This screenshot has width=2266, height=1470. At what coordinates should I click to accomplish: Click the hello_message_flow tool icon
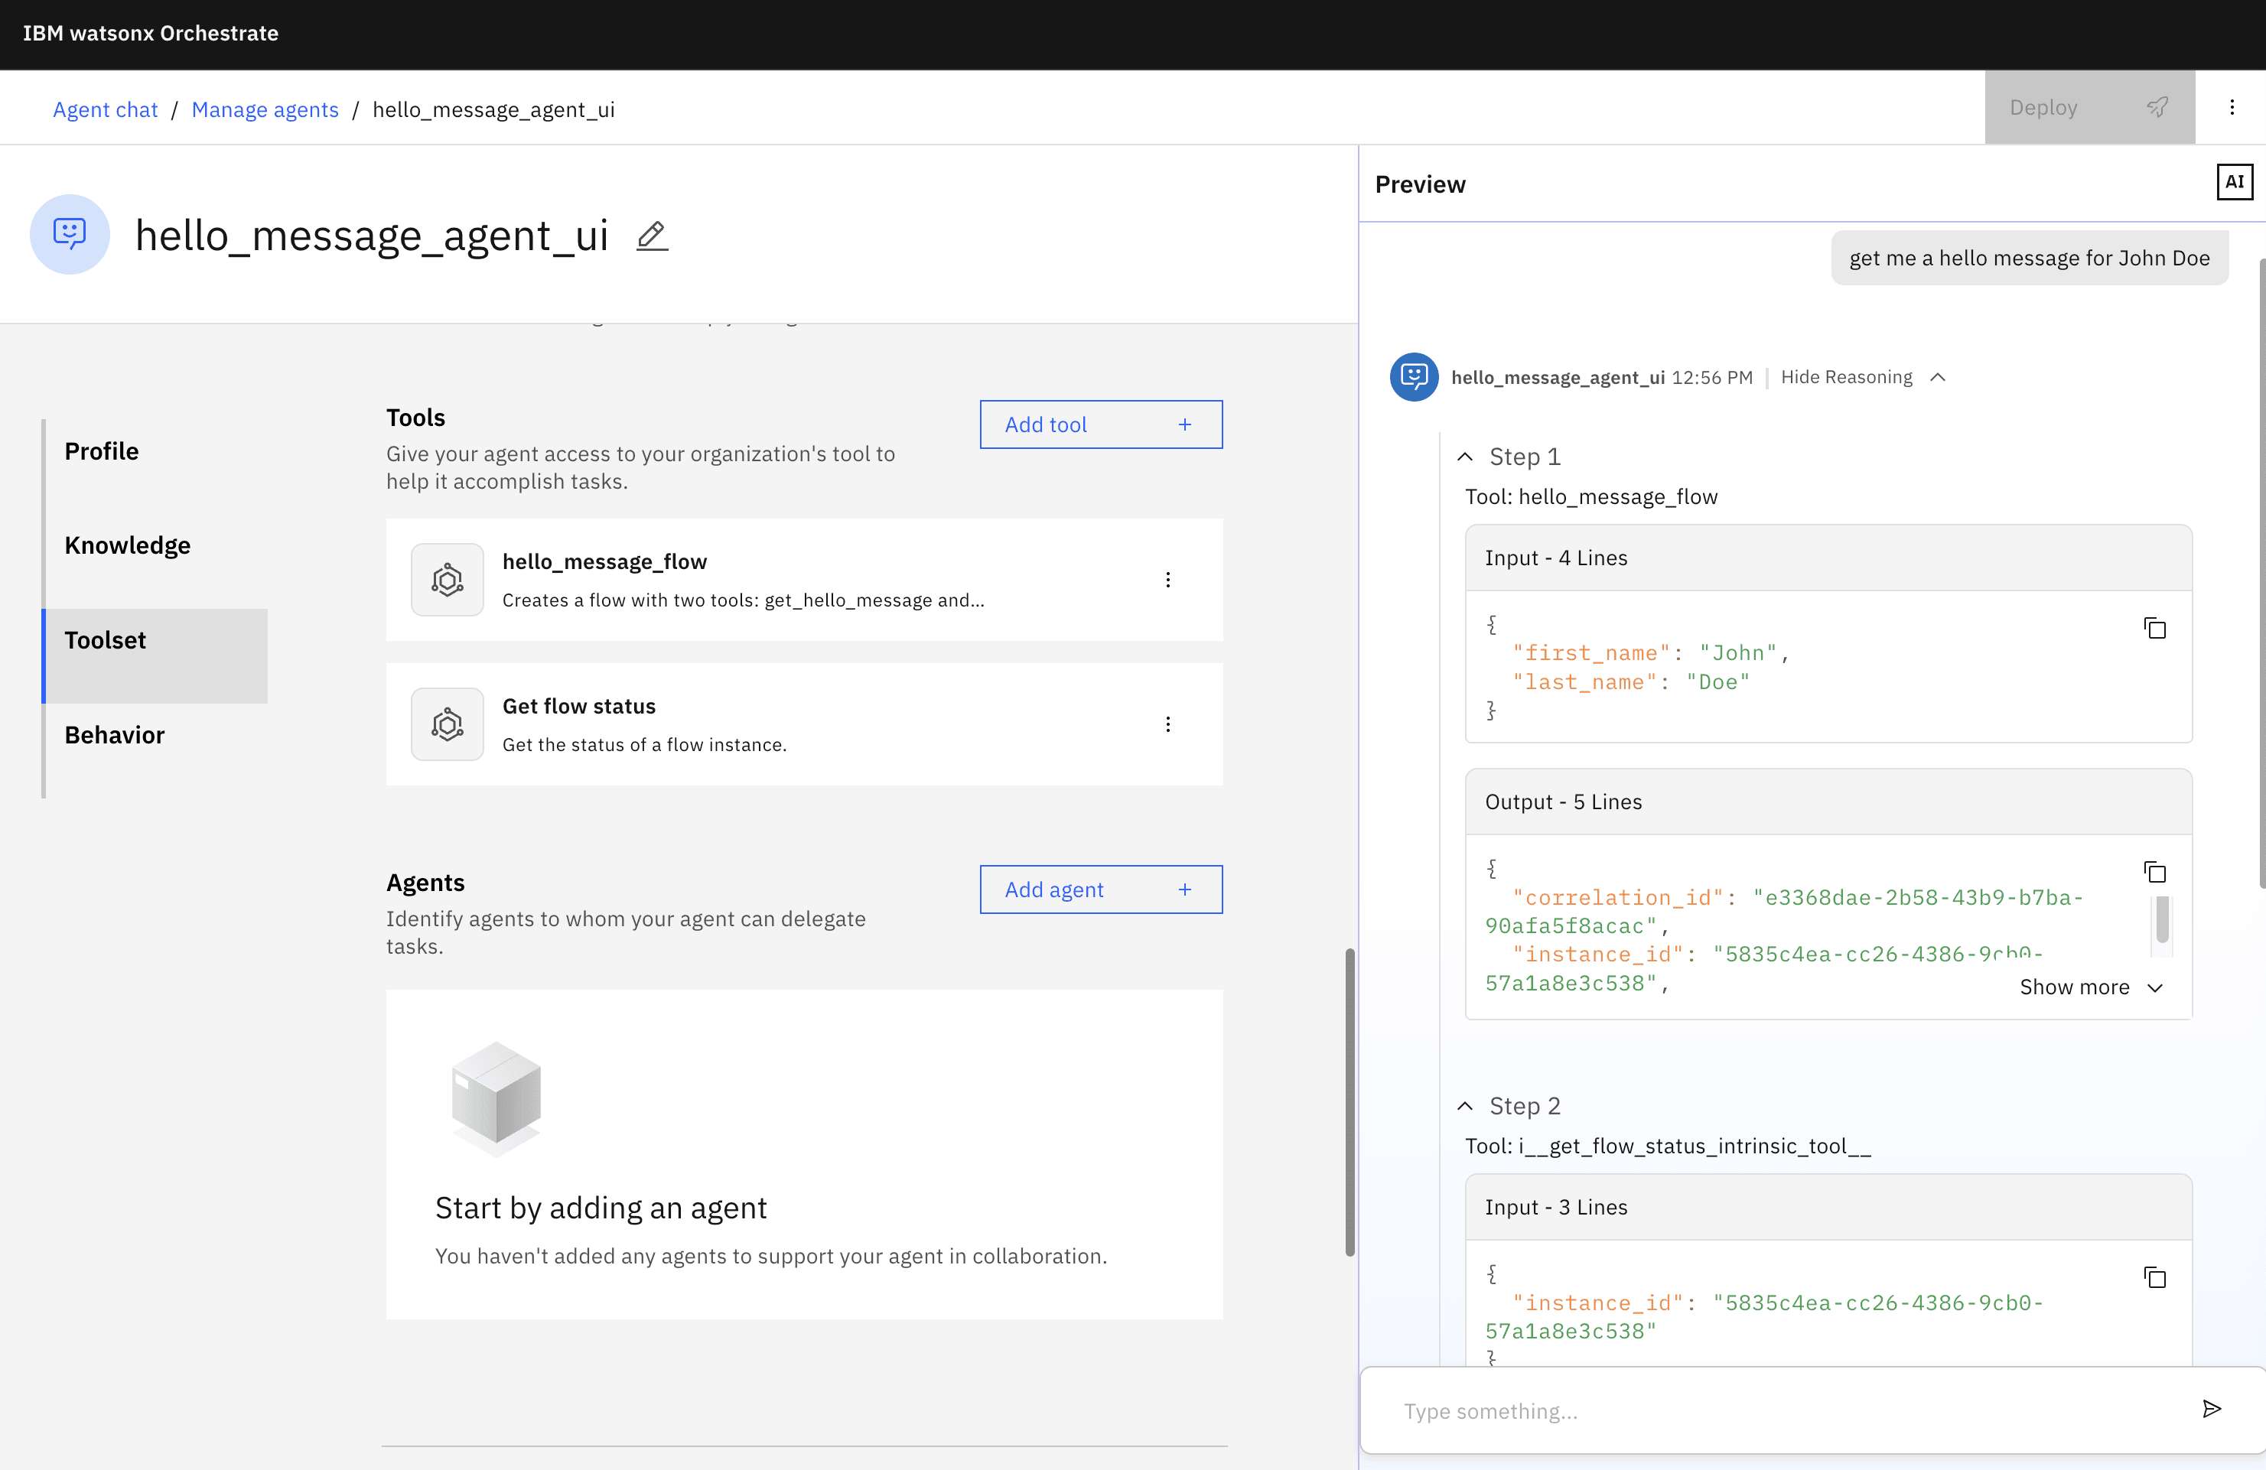(x=448, y=580)
